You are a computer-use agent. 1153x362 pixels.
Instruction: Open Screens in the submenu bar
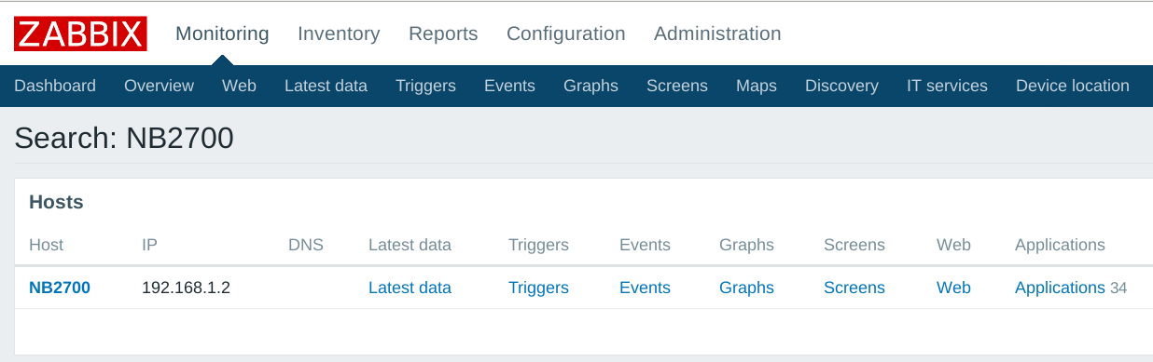tap(677, 86)
